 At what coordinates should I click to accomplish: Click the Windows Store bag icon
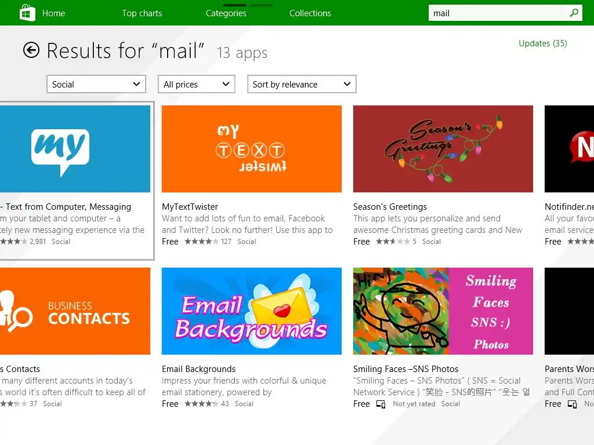27,13
